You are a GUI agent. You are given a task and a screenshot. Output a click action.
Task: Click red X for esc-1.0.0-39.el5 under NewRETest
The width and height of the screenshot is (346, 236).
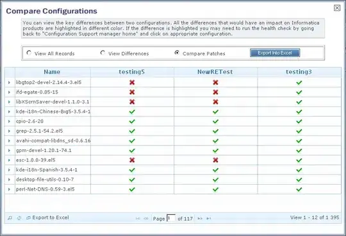215,160
